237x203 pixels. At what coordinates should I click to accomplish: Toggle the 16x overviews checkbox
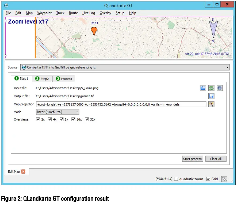point(74,119)
